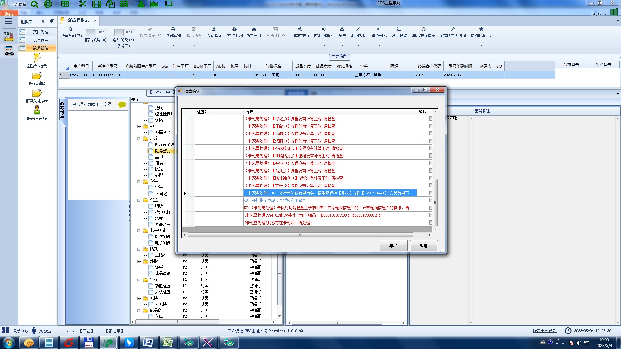The image size is (621, 349).
Task: Check confirm box for 外观检查_0 row
Action: (431, 148)
